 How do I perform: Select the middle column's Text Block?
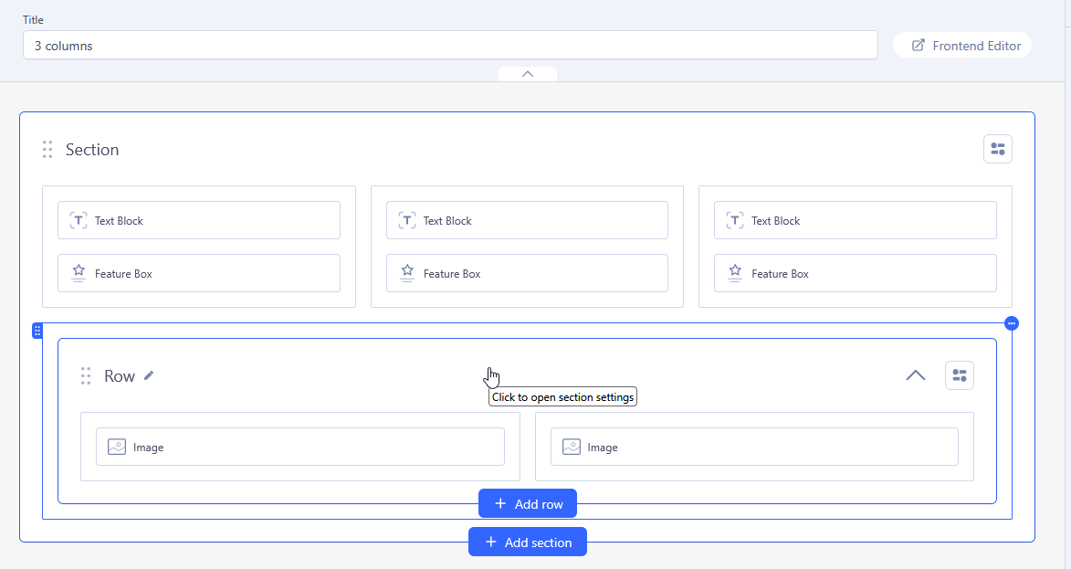click(527, 221)
